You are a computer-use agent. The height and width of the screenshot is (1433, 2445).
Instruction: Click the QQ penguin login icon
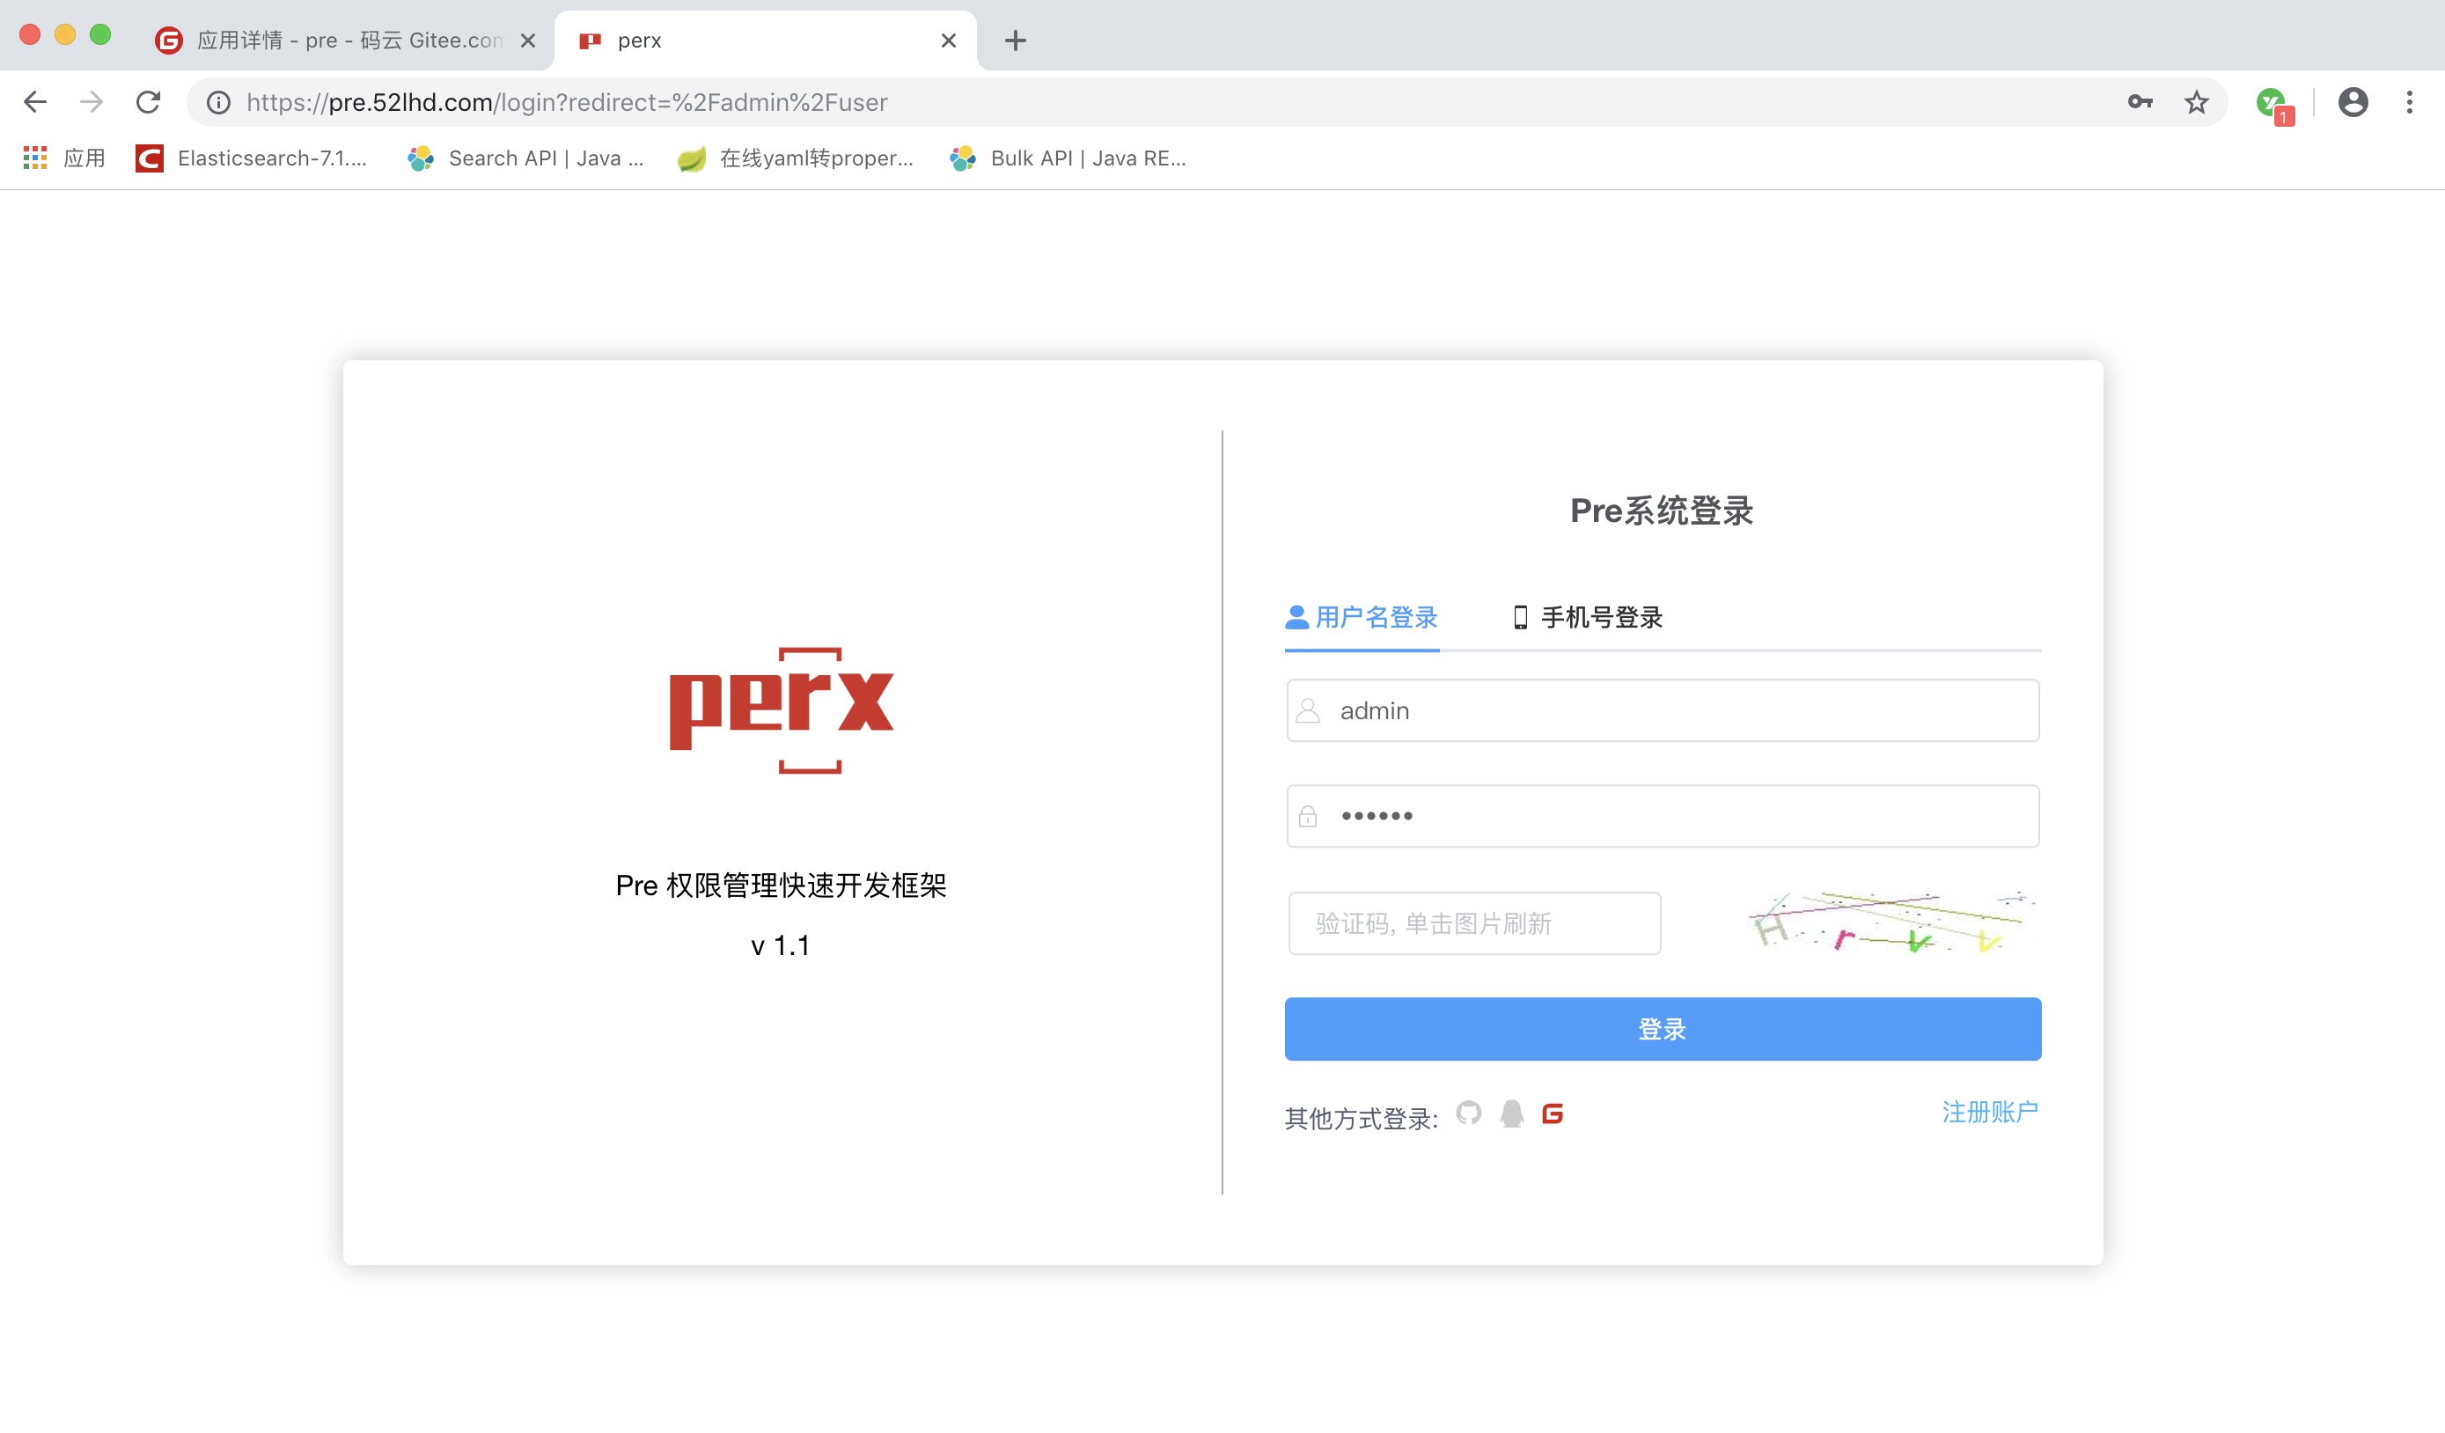coord(1512,1113)
